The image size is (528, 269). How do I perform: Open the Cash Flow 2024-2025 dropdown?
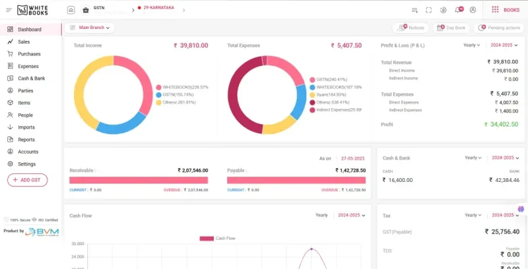coord(352,215)
